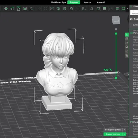The width and height of the screenshot is (138, 138).
Task: Click the view orientation cube labeled Avant
Action: click(116, 20)
